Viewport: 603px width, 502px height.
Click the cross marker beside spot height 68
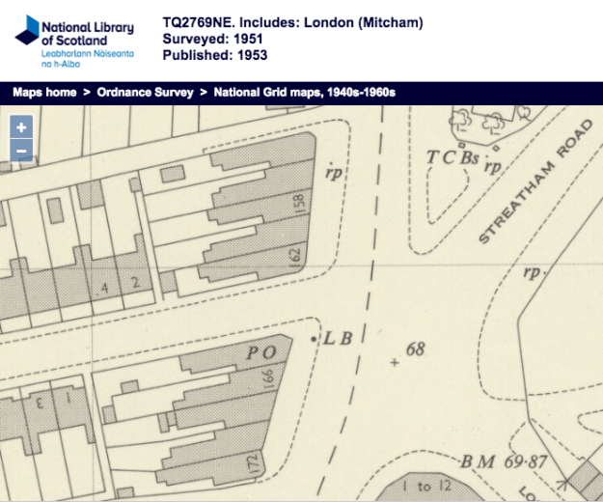[x=395, y=362]
